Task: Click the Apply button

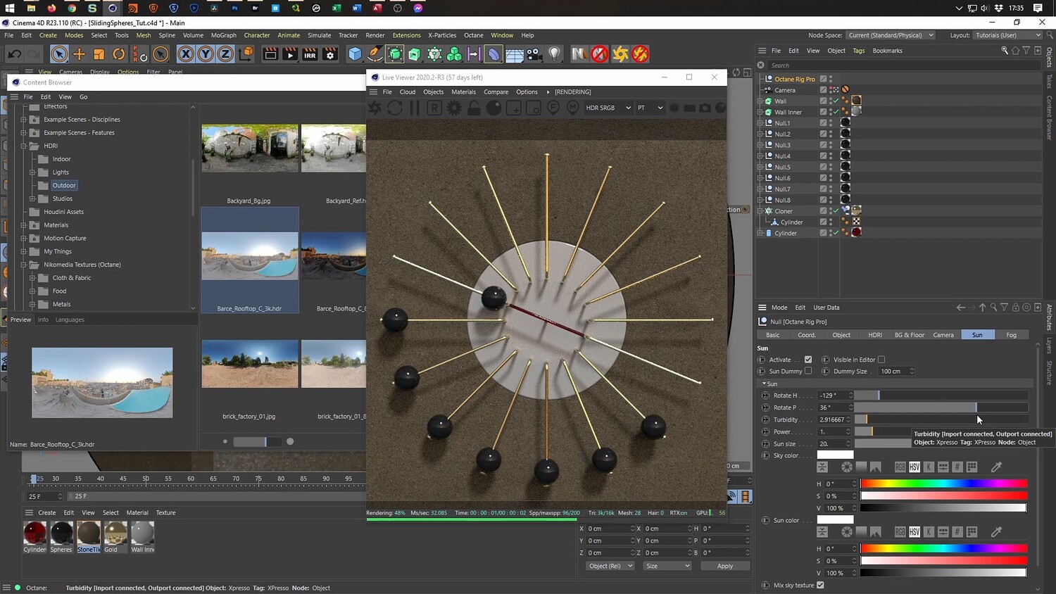Action: coord(724,566)
